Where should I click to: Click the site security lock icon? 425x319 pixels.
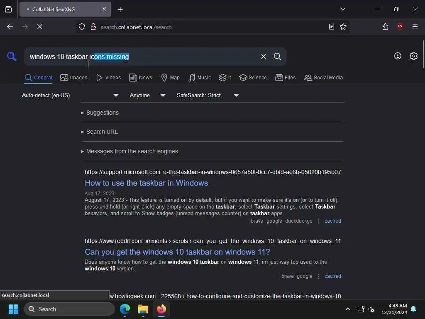[x=93, y=27]
